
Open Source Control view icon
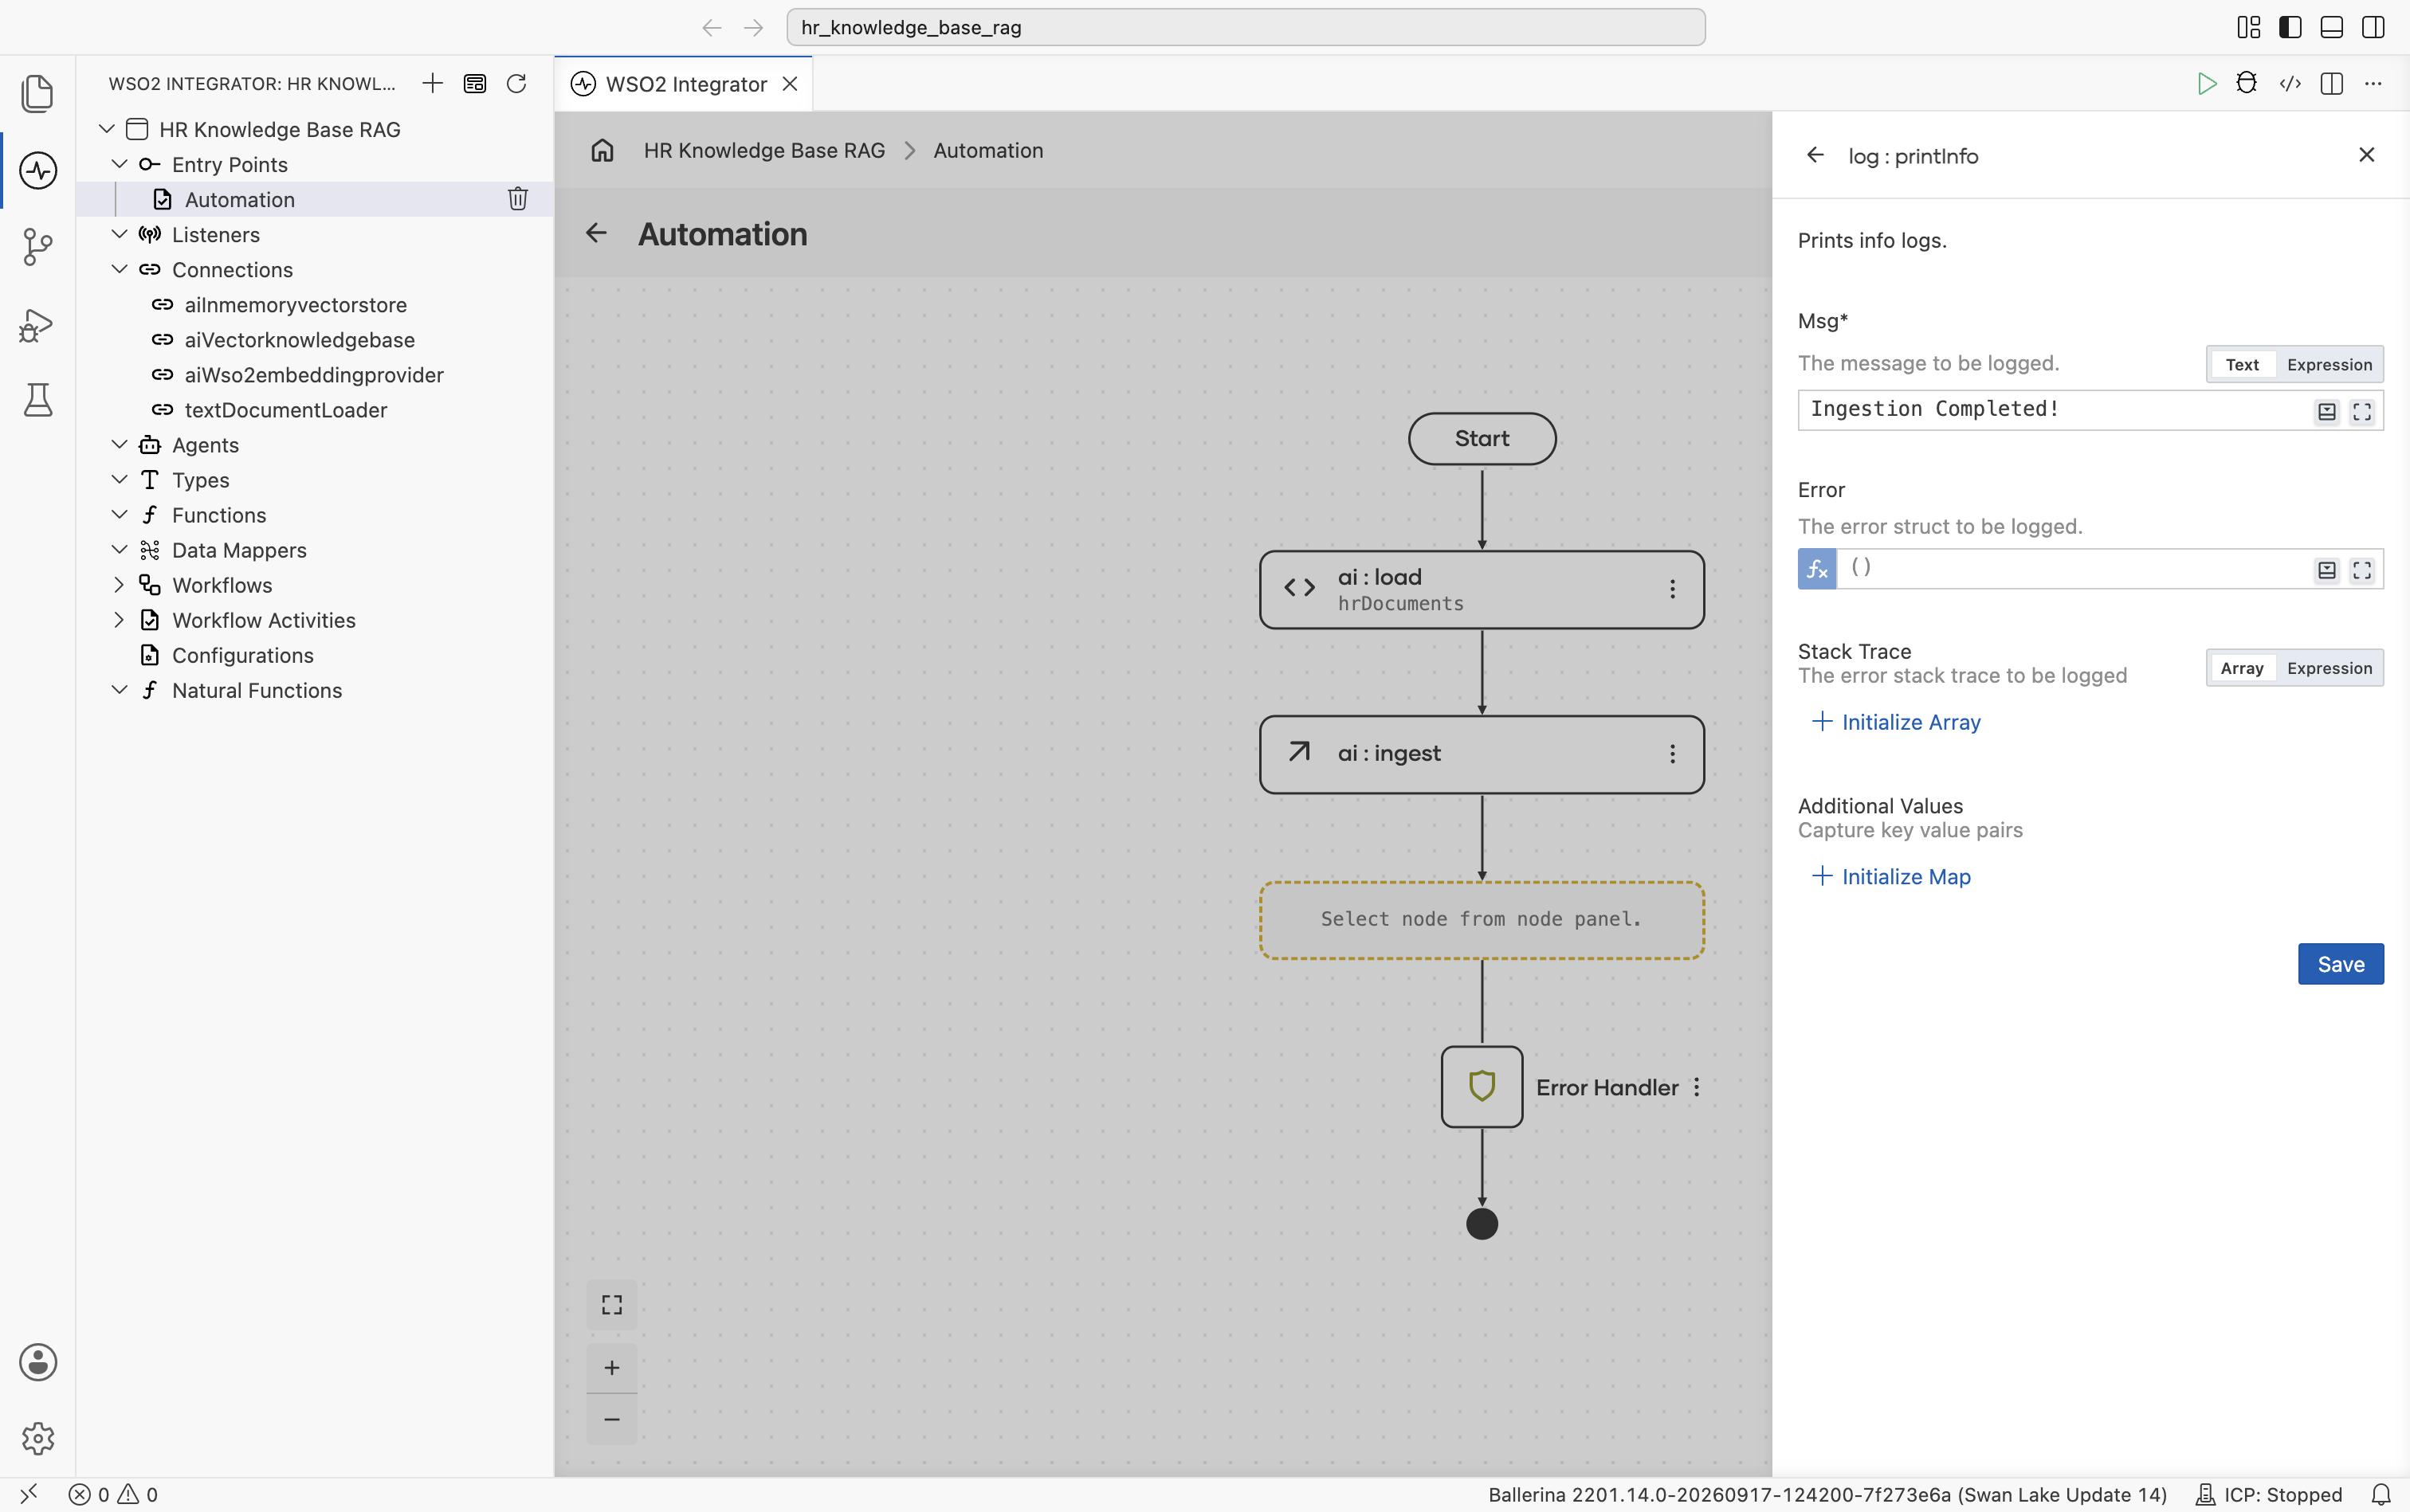[37, 247]
